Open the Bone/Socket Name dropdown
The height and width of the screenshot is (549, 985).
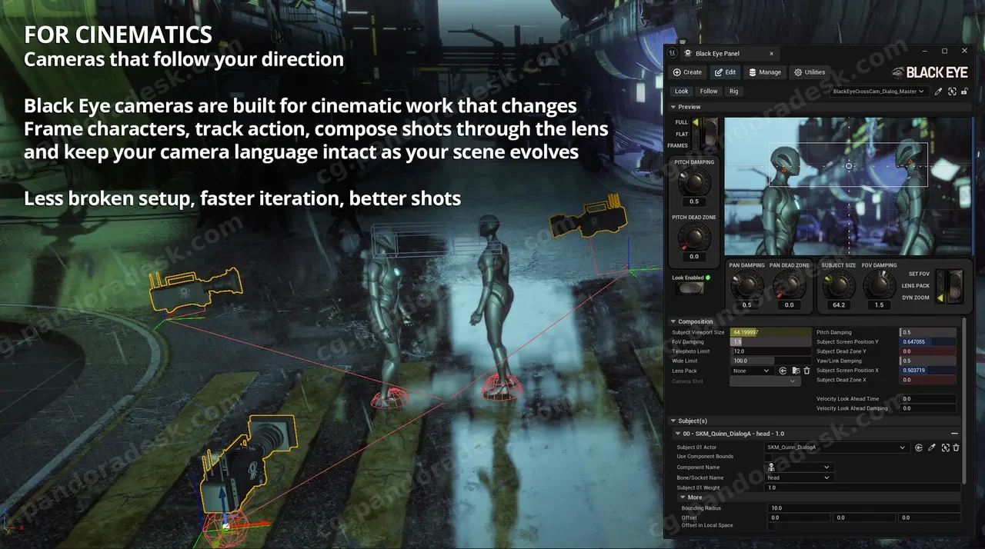coord(800,477)
